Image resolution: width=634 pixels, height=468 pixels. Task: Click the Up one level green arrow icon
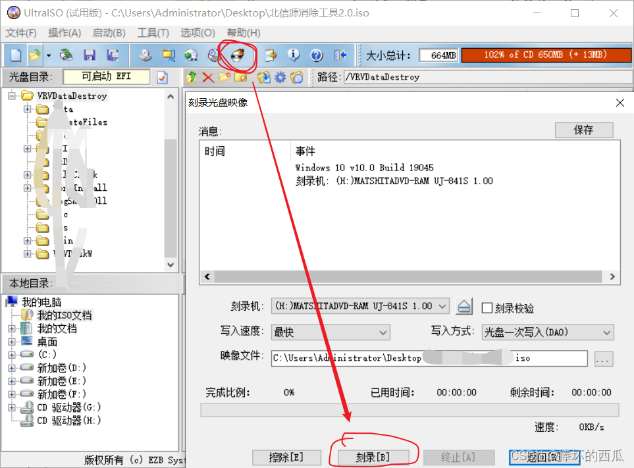tap(191, 77)
